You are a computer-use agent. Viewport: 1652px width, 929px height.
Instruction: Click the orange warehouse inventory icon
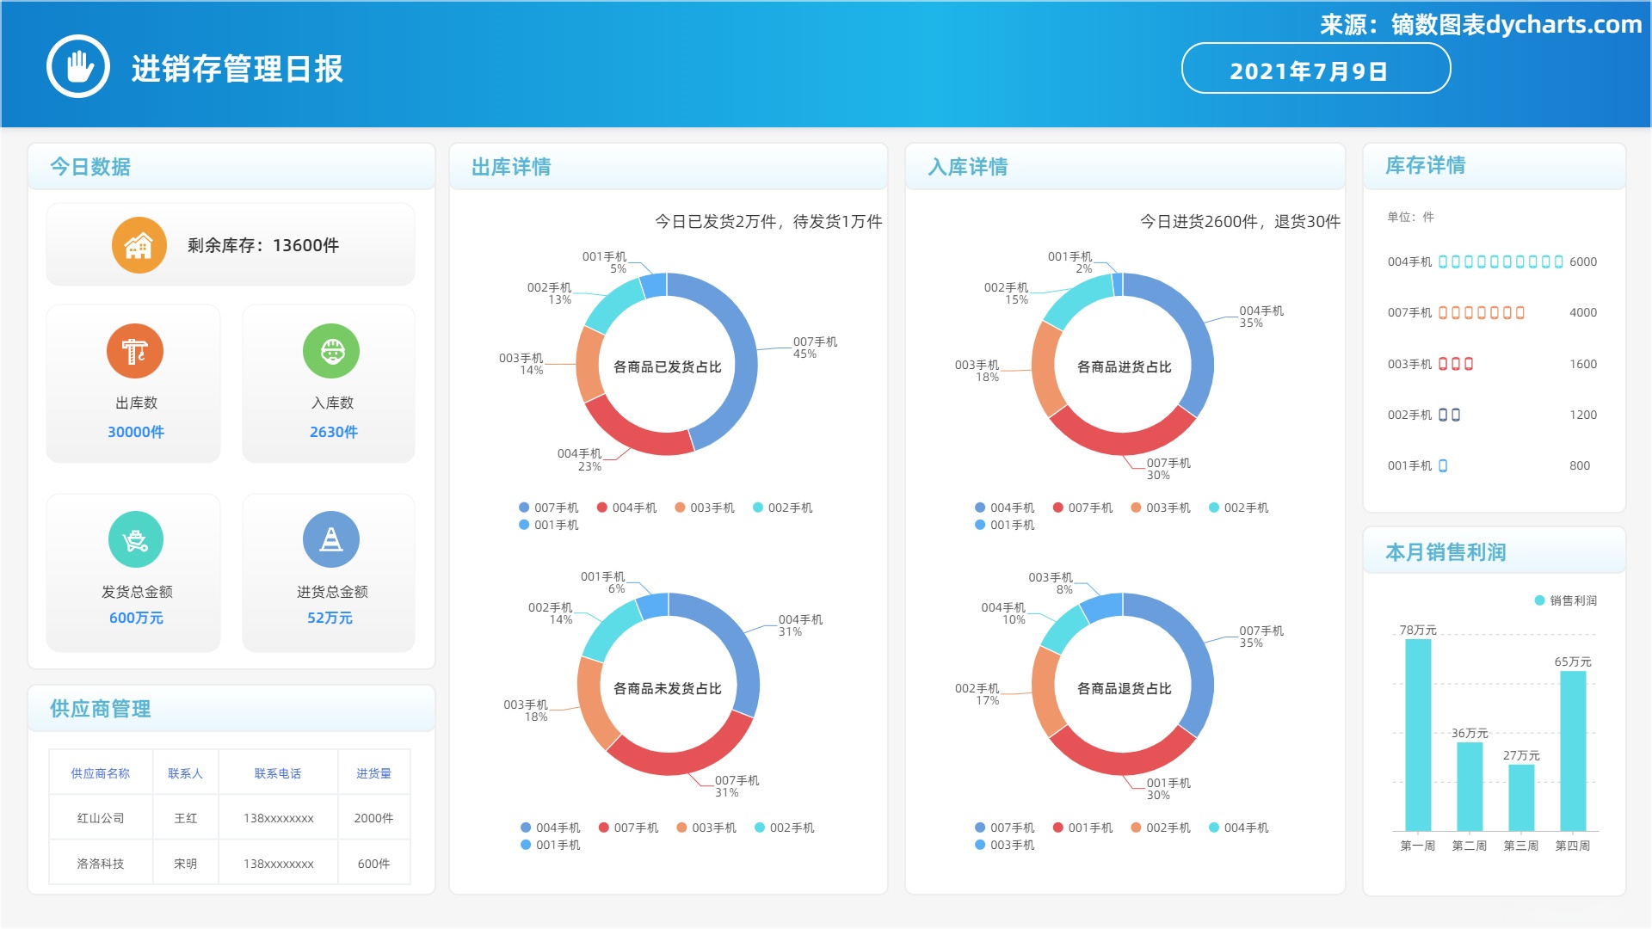pos(139,245)
